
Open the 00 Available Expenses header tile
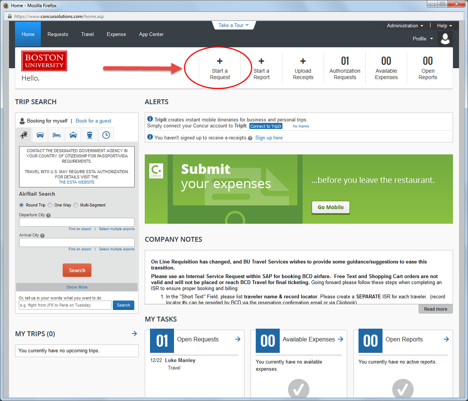tap(386, 68)
